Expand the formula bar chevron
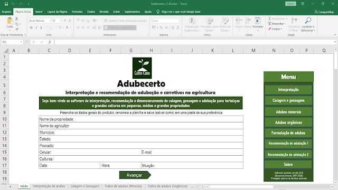Viewport: 338px width, 190px height. [335, 42]
